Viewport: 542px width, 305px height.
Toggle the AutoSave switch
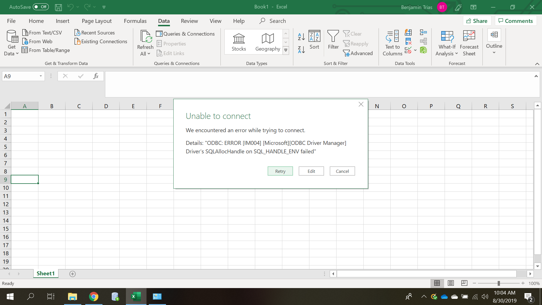(41, 7)
